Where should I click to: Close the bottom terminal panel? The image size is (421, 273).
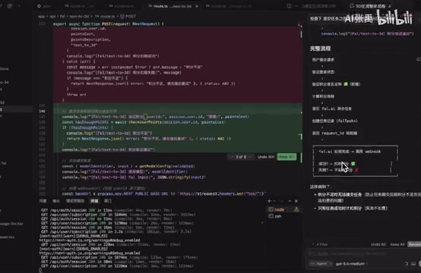(x=296, y=201)
